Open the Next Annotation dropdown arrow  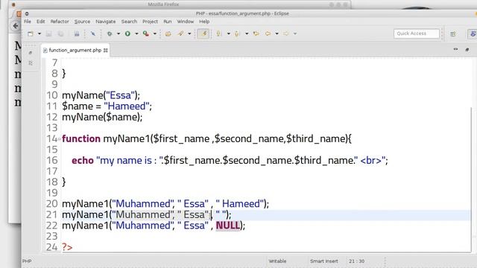click(x=229, y=33)
